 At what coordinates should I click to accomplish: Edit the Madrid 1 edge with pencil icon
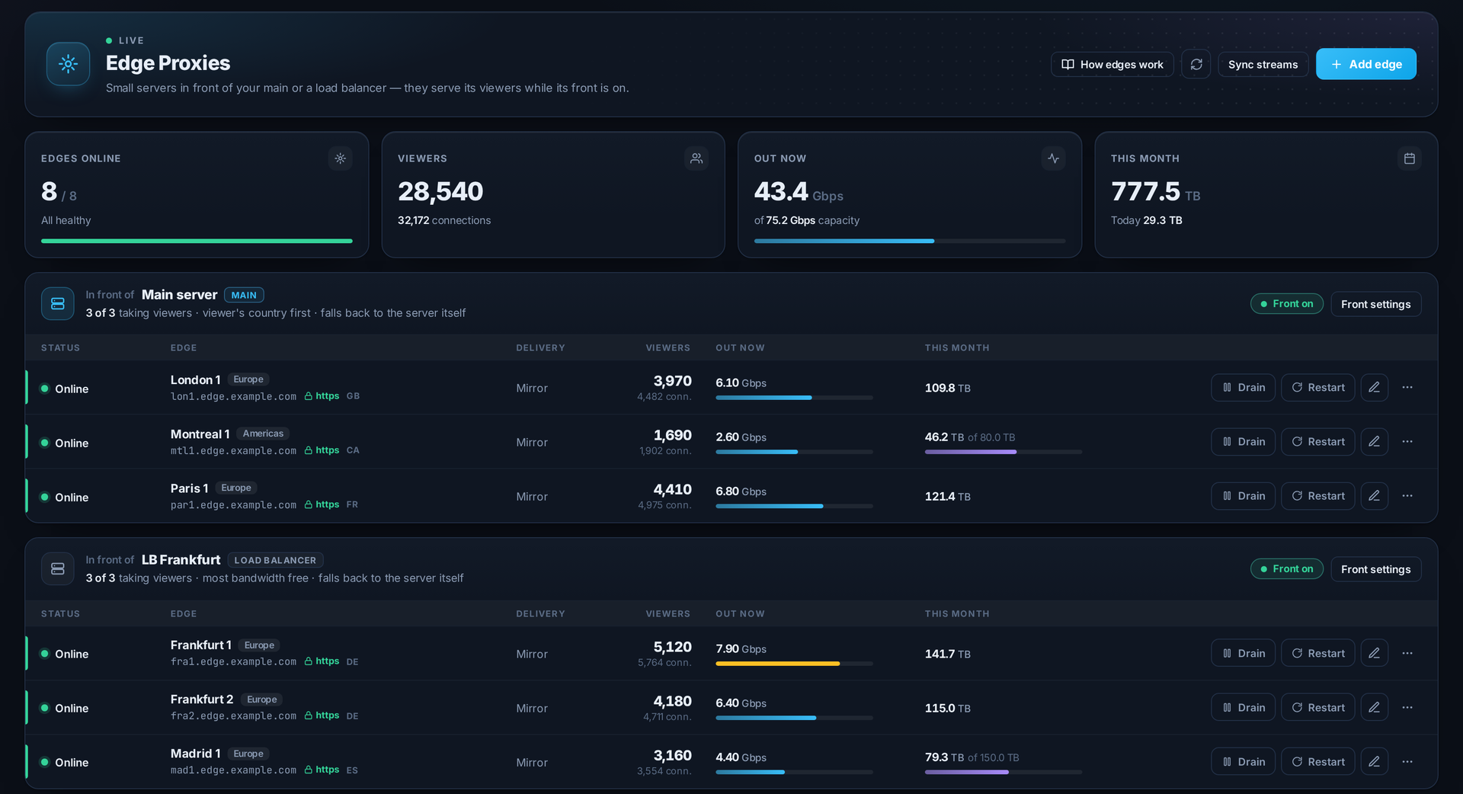1374,761
